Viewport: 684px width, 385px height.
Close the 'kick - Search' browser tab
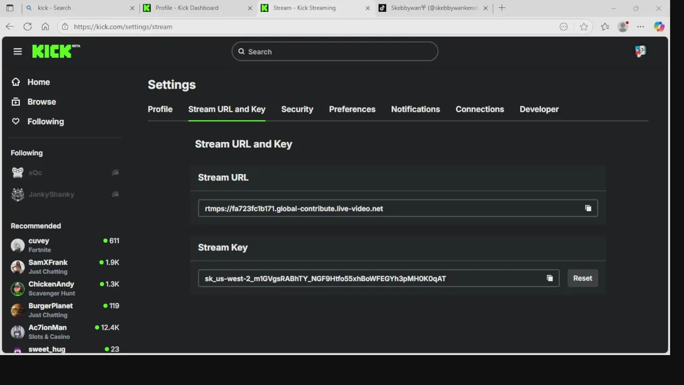tap(133, 8)
